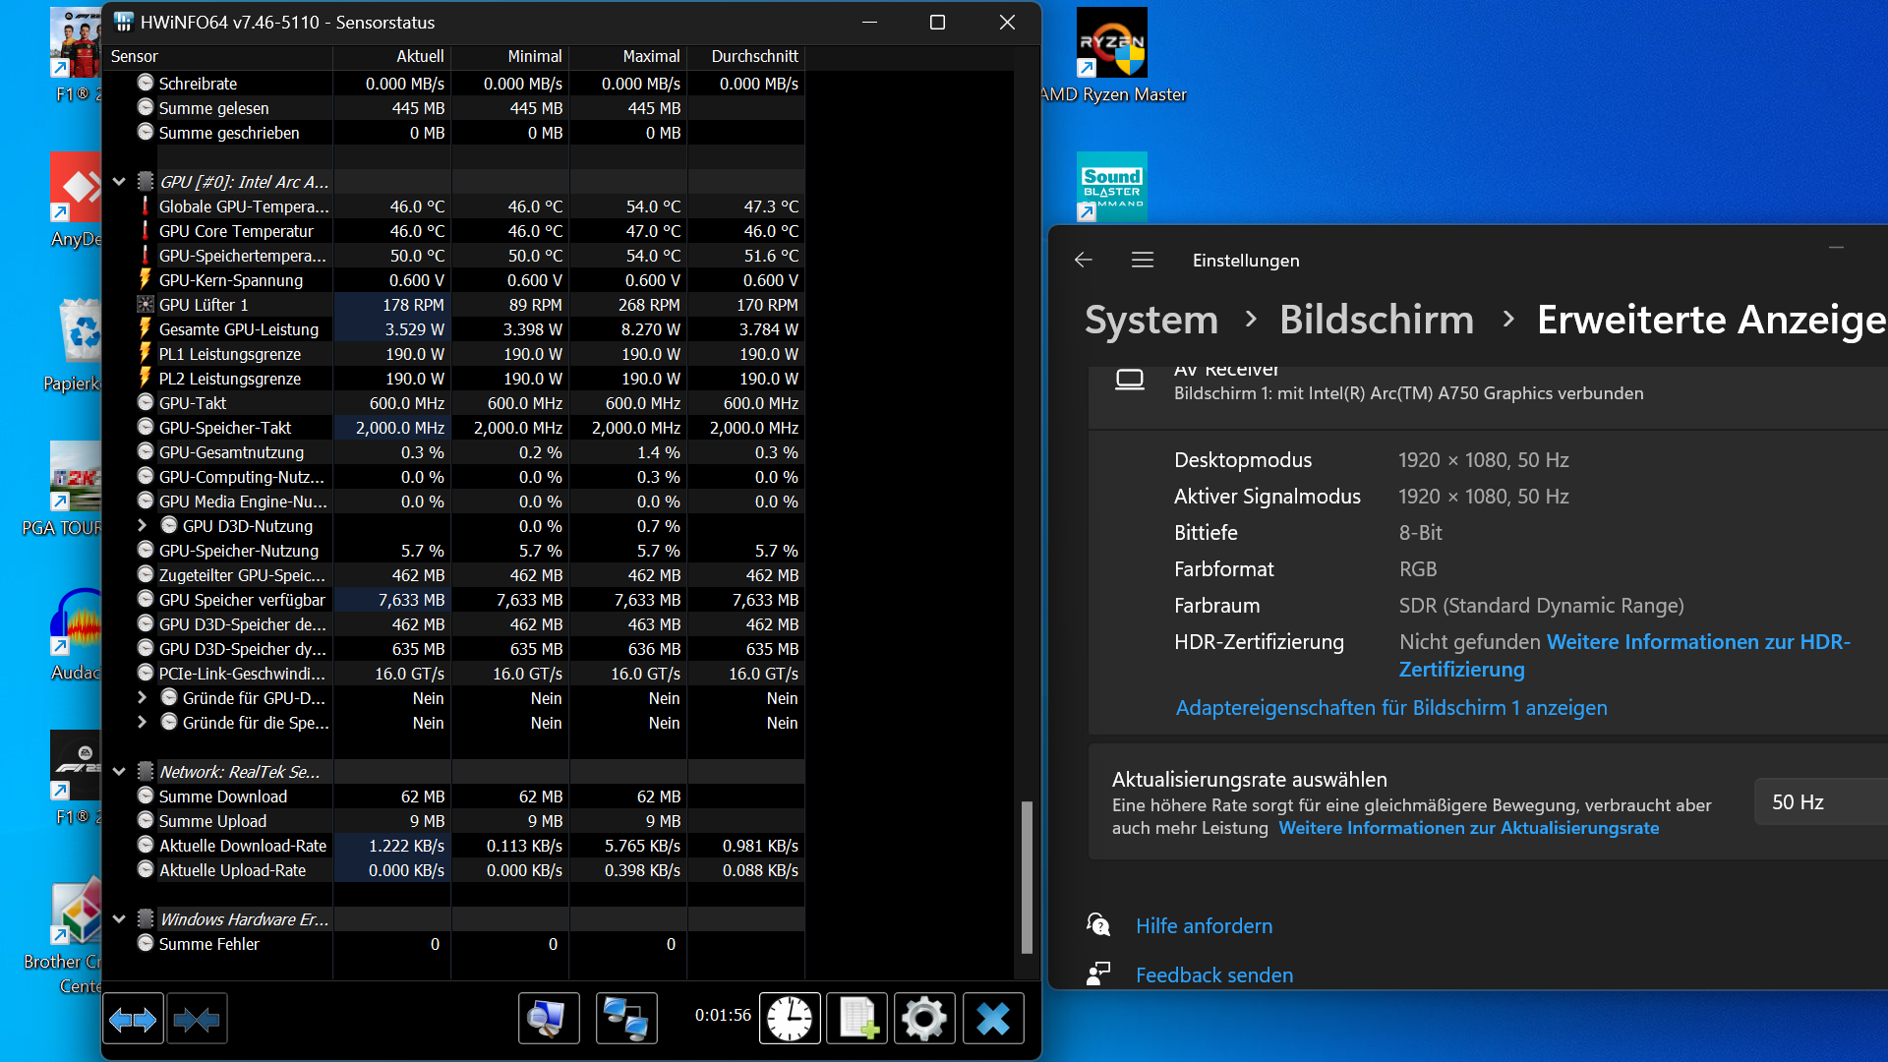Click the expand columns arrows button
1888x1062 pixels.
point(133,1020)
